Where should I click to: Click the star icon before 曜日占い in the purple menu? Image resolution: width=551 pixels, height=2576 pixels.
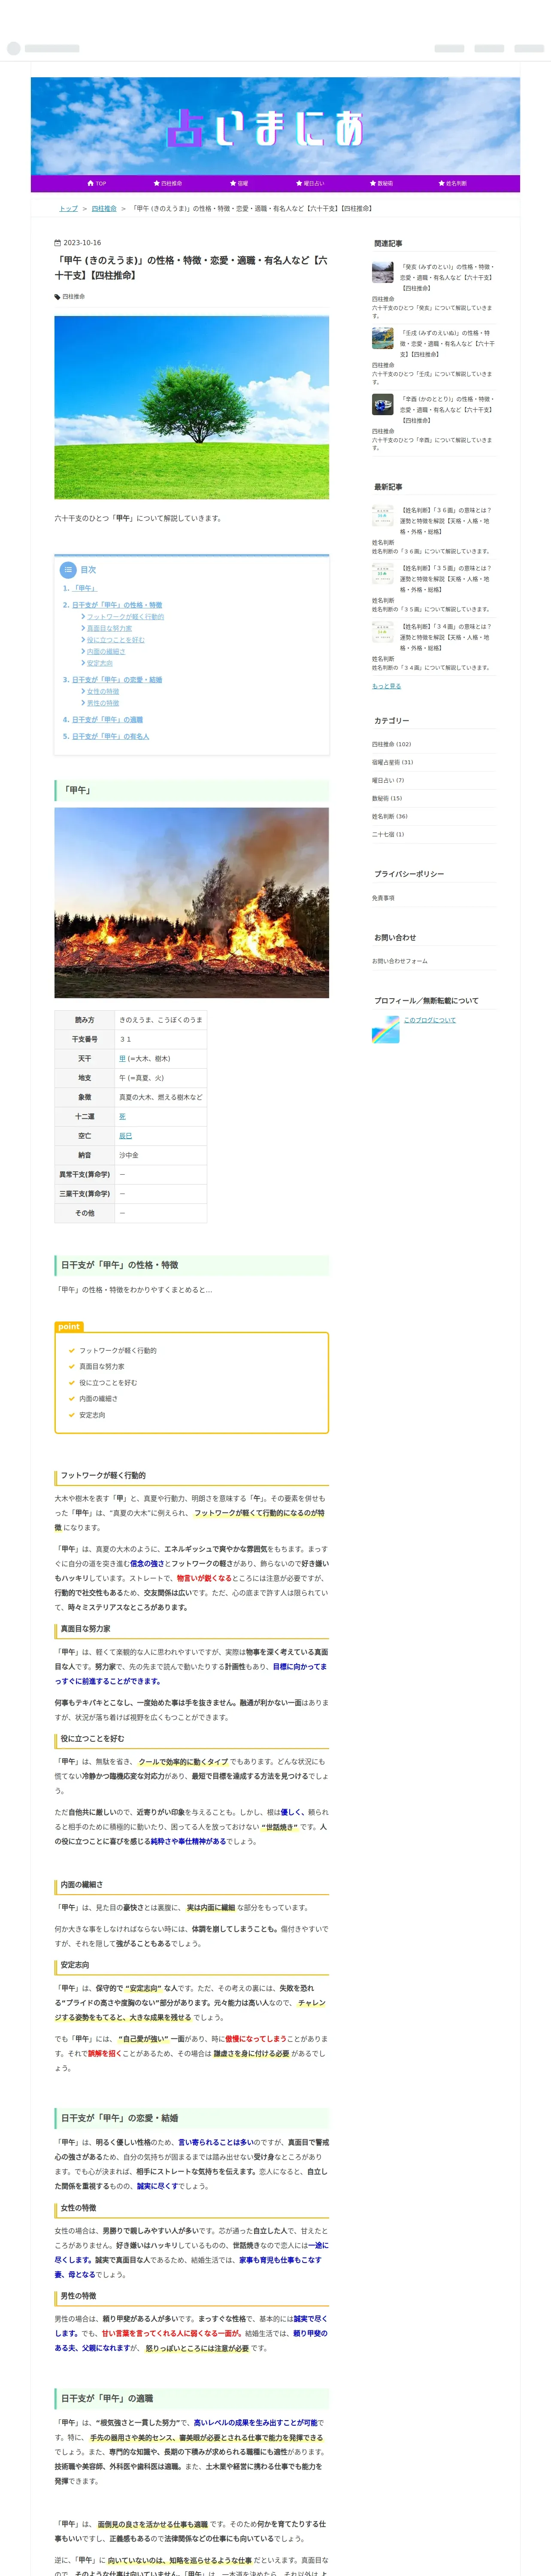tap(299, 183)
